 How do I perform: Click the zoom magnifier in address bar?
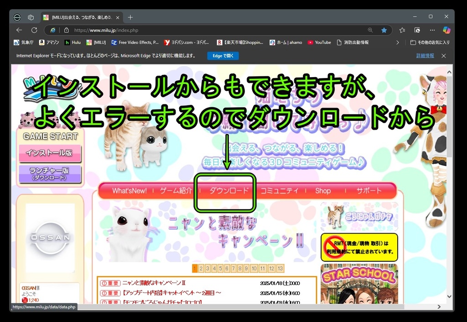pos(370,30)
